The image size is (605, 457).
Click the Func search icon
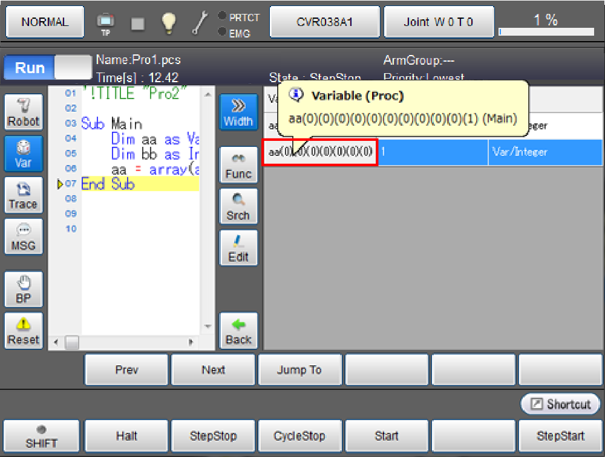tap(238, 166)
